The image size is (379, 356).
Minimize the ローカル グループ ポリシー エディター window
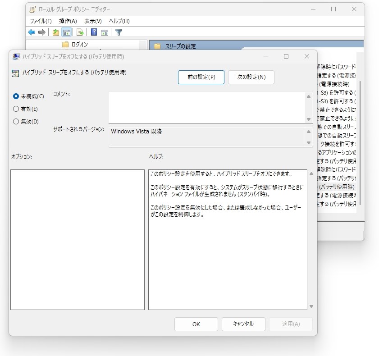313,9
